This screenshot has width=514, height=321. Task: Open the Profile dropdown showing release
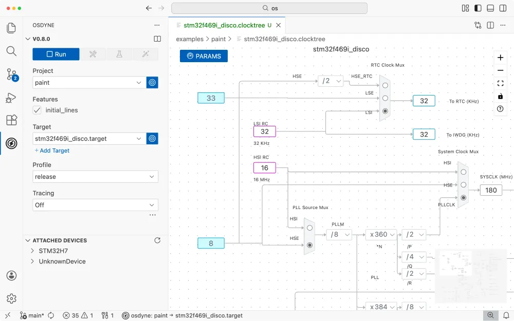[95, 176]
